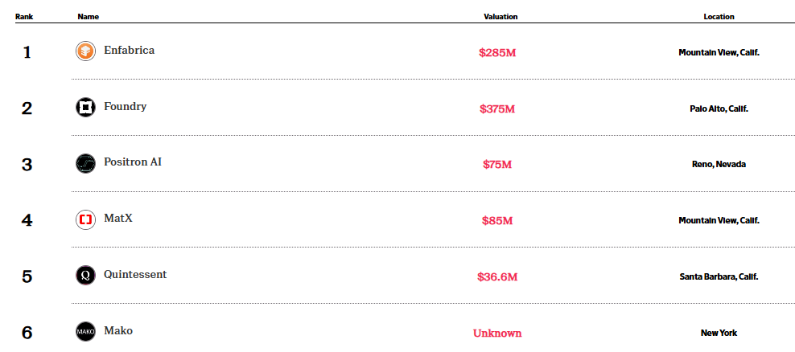Click the Foundry square logo icon
Image resolution: width=795 pixels, height=352 pixels.
coord(85,108)
